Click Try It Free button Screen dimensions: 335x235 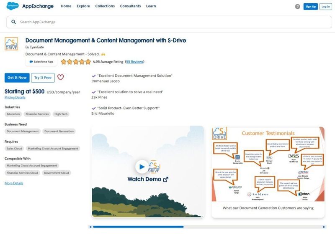[43, 78]
